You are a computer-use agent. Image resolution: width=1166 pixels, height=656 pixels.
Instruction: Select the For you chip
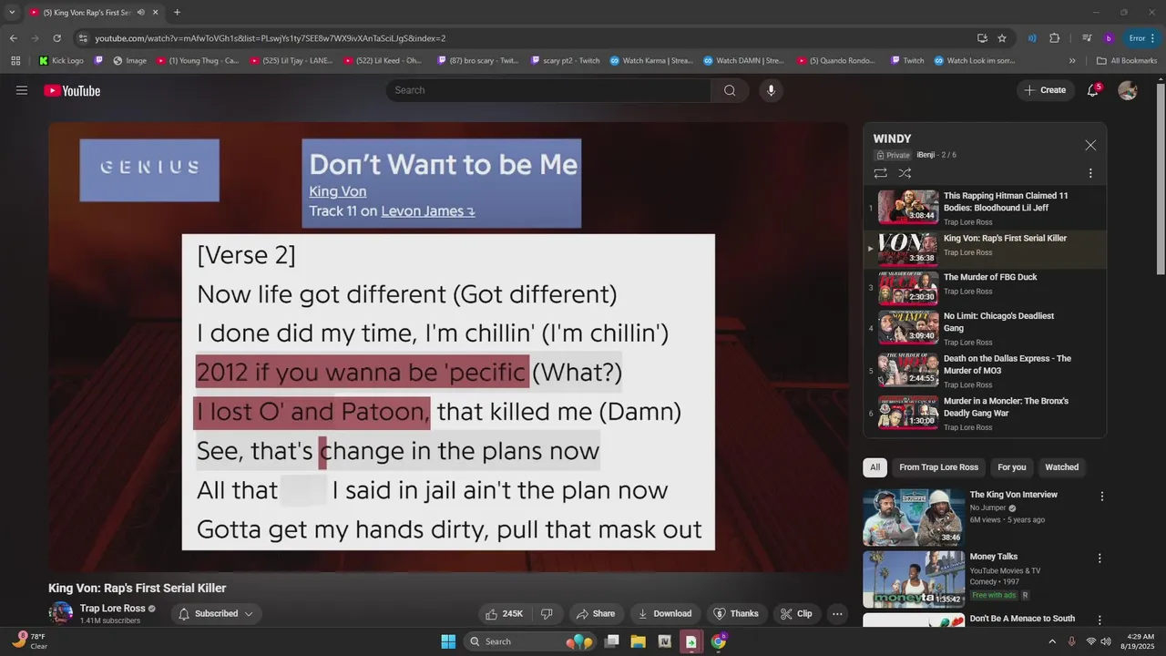1011,467
